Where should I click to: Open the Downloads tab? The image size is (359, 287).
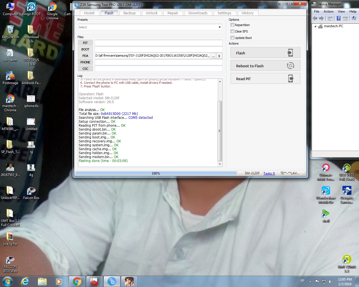click(198, 13)
